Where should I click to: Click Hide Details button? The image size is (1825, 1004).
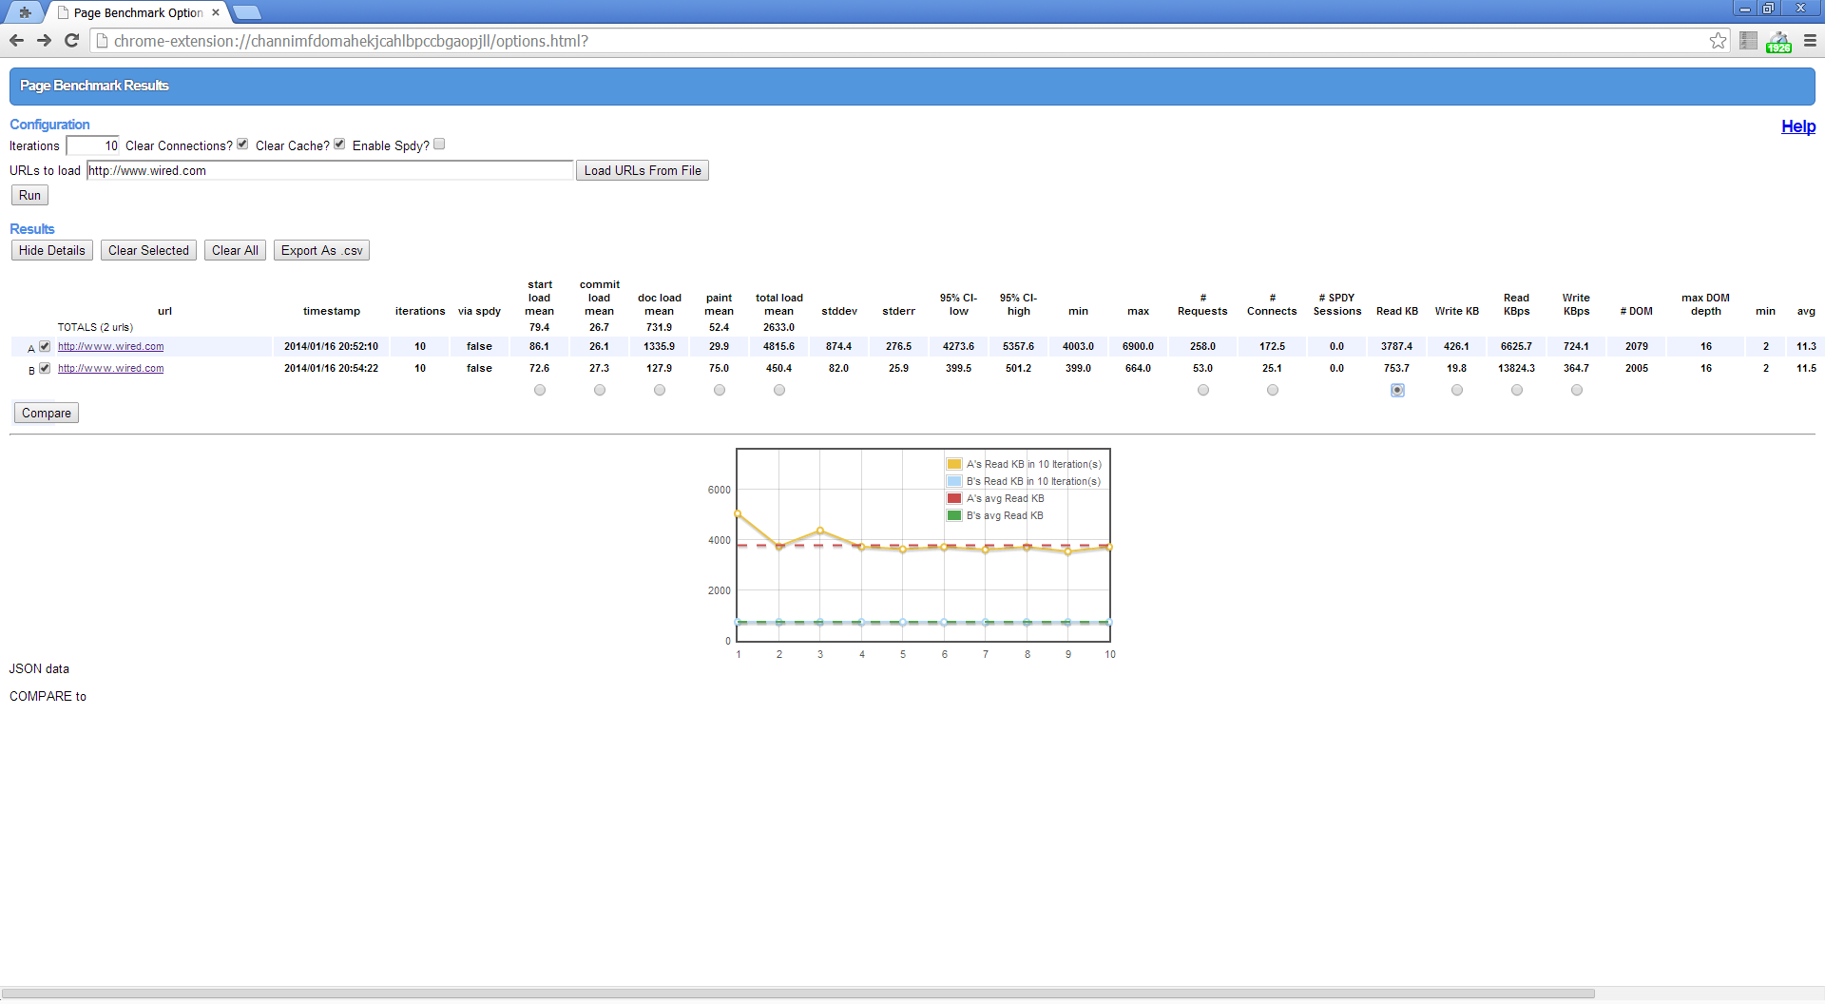[x=52, y=250]
